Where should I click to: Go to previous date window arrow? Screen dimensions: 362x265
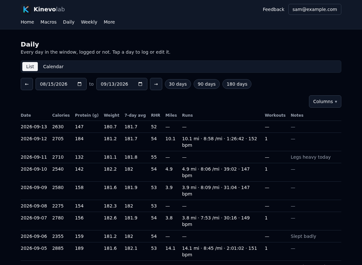coord(27,84)
